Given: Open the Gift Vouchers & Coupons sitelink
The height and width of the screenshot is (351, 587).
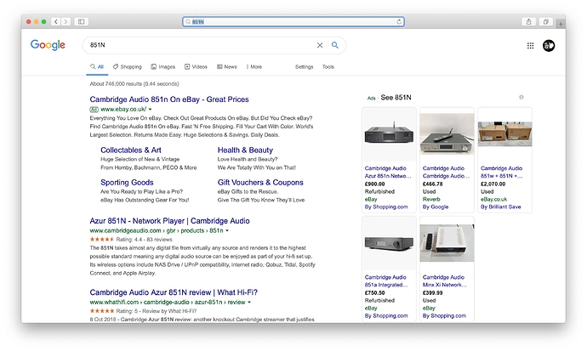Looking at the screenshot, I should click(260, 183).
